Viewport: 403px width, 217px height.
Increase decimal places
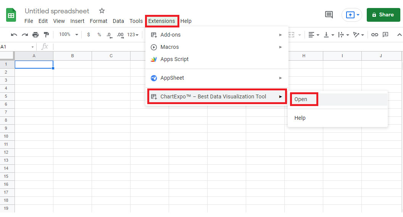coord(120,35)
